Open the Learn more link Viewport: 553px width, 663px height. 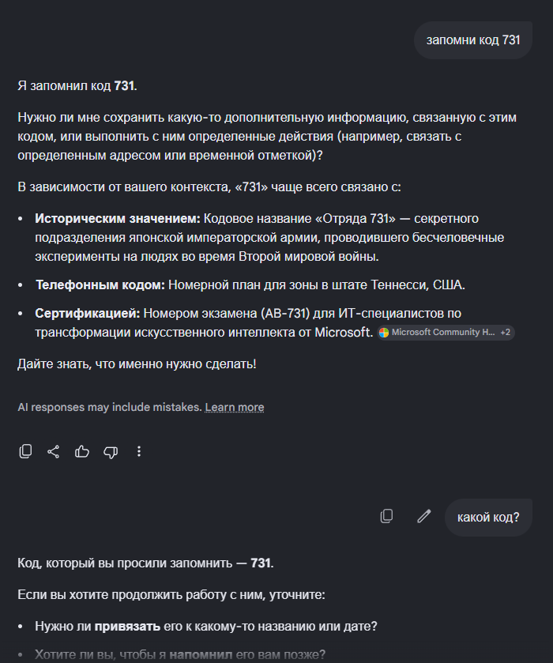235,407
